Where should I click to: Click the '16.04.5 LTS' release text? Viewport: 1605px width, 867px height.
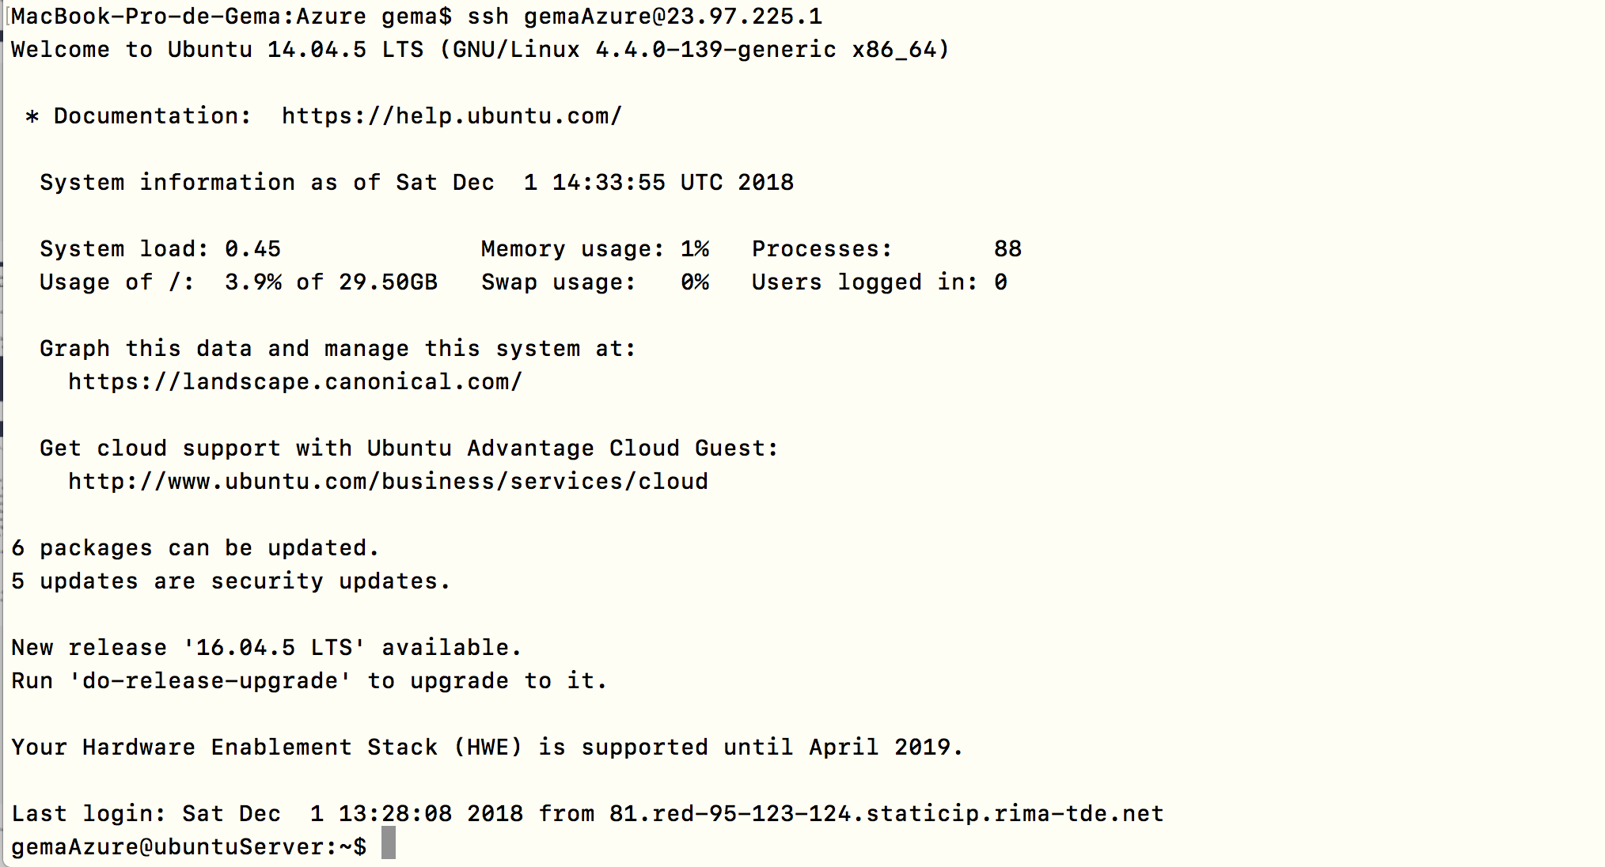[274, 648]
